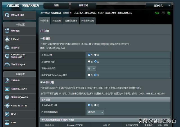
Task: Open the DoS Protection FAQ link
Action: 53,48
